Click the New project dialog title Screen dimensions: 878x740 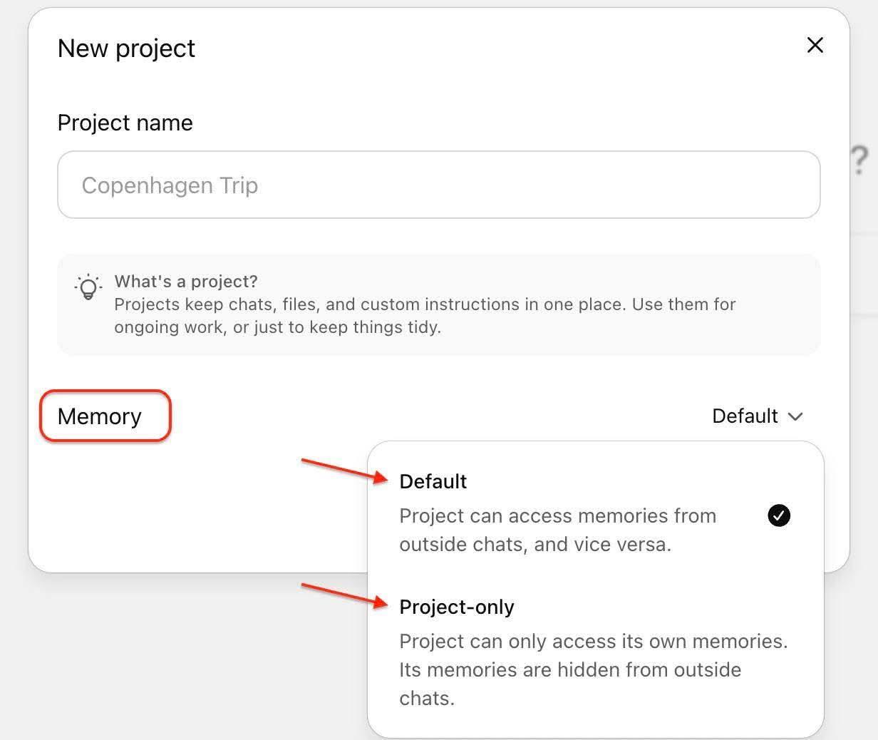coord(126,48)
